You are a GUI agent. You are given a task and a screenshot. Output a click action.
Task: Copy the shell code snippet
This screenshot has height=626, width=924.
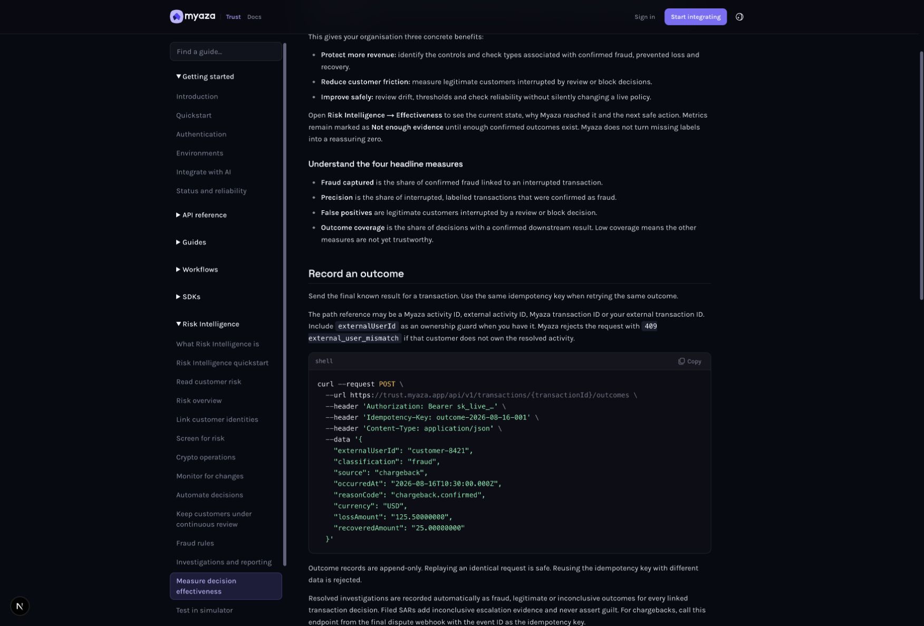pyautogui.click(x=690, y=361)
